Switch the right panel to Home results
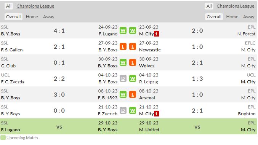The width and height of the screenshot is (258, 145). [x=232, y=17]
